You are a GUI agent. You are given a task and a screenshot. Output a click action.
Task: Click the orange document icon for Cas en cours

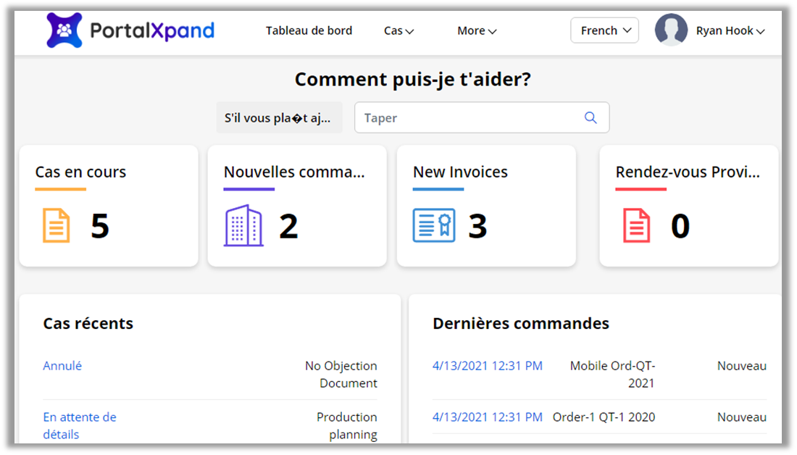57,225
